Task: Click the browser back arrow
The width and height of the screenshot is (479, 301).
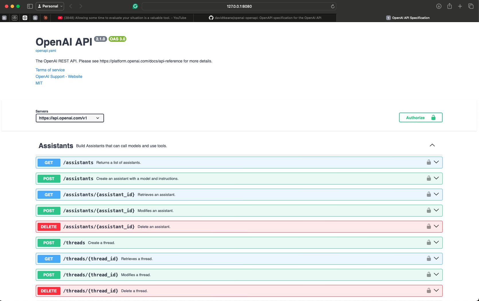Action: point(71,6)
